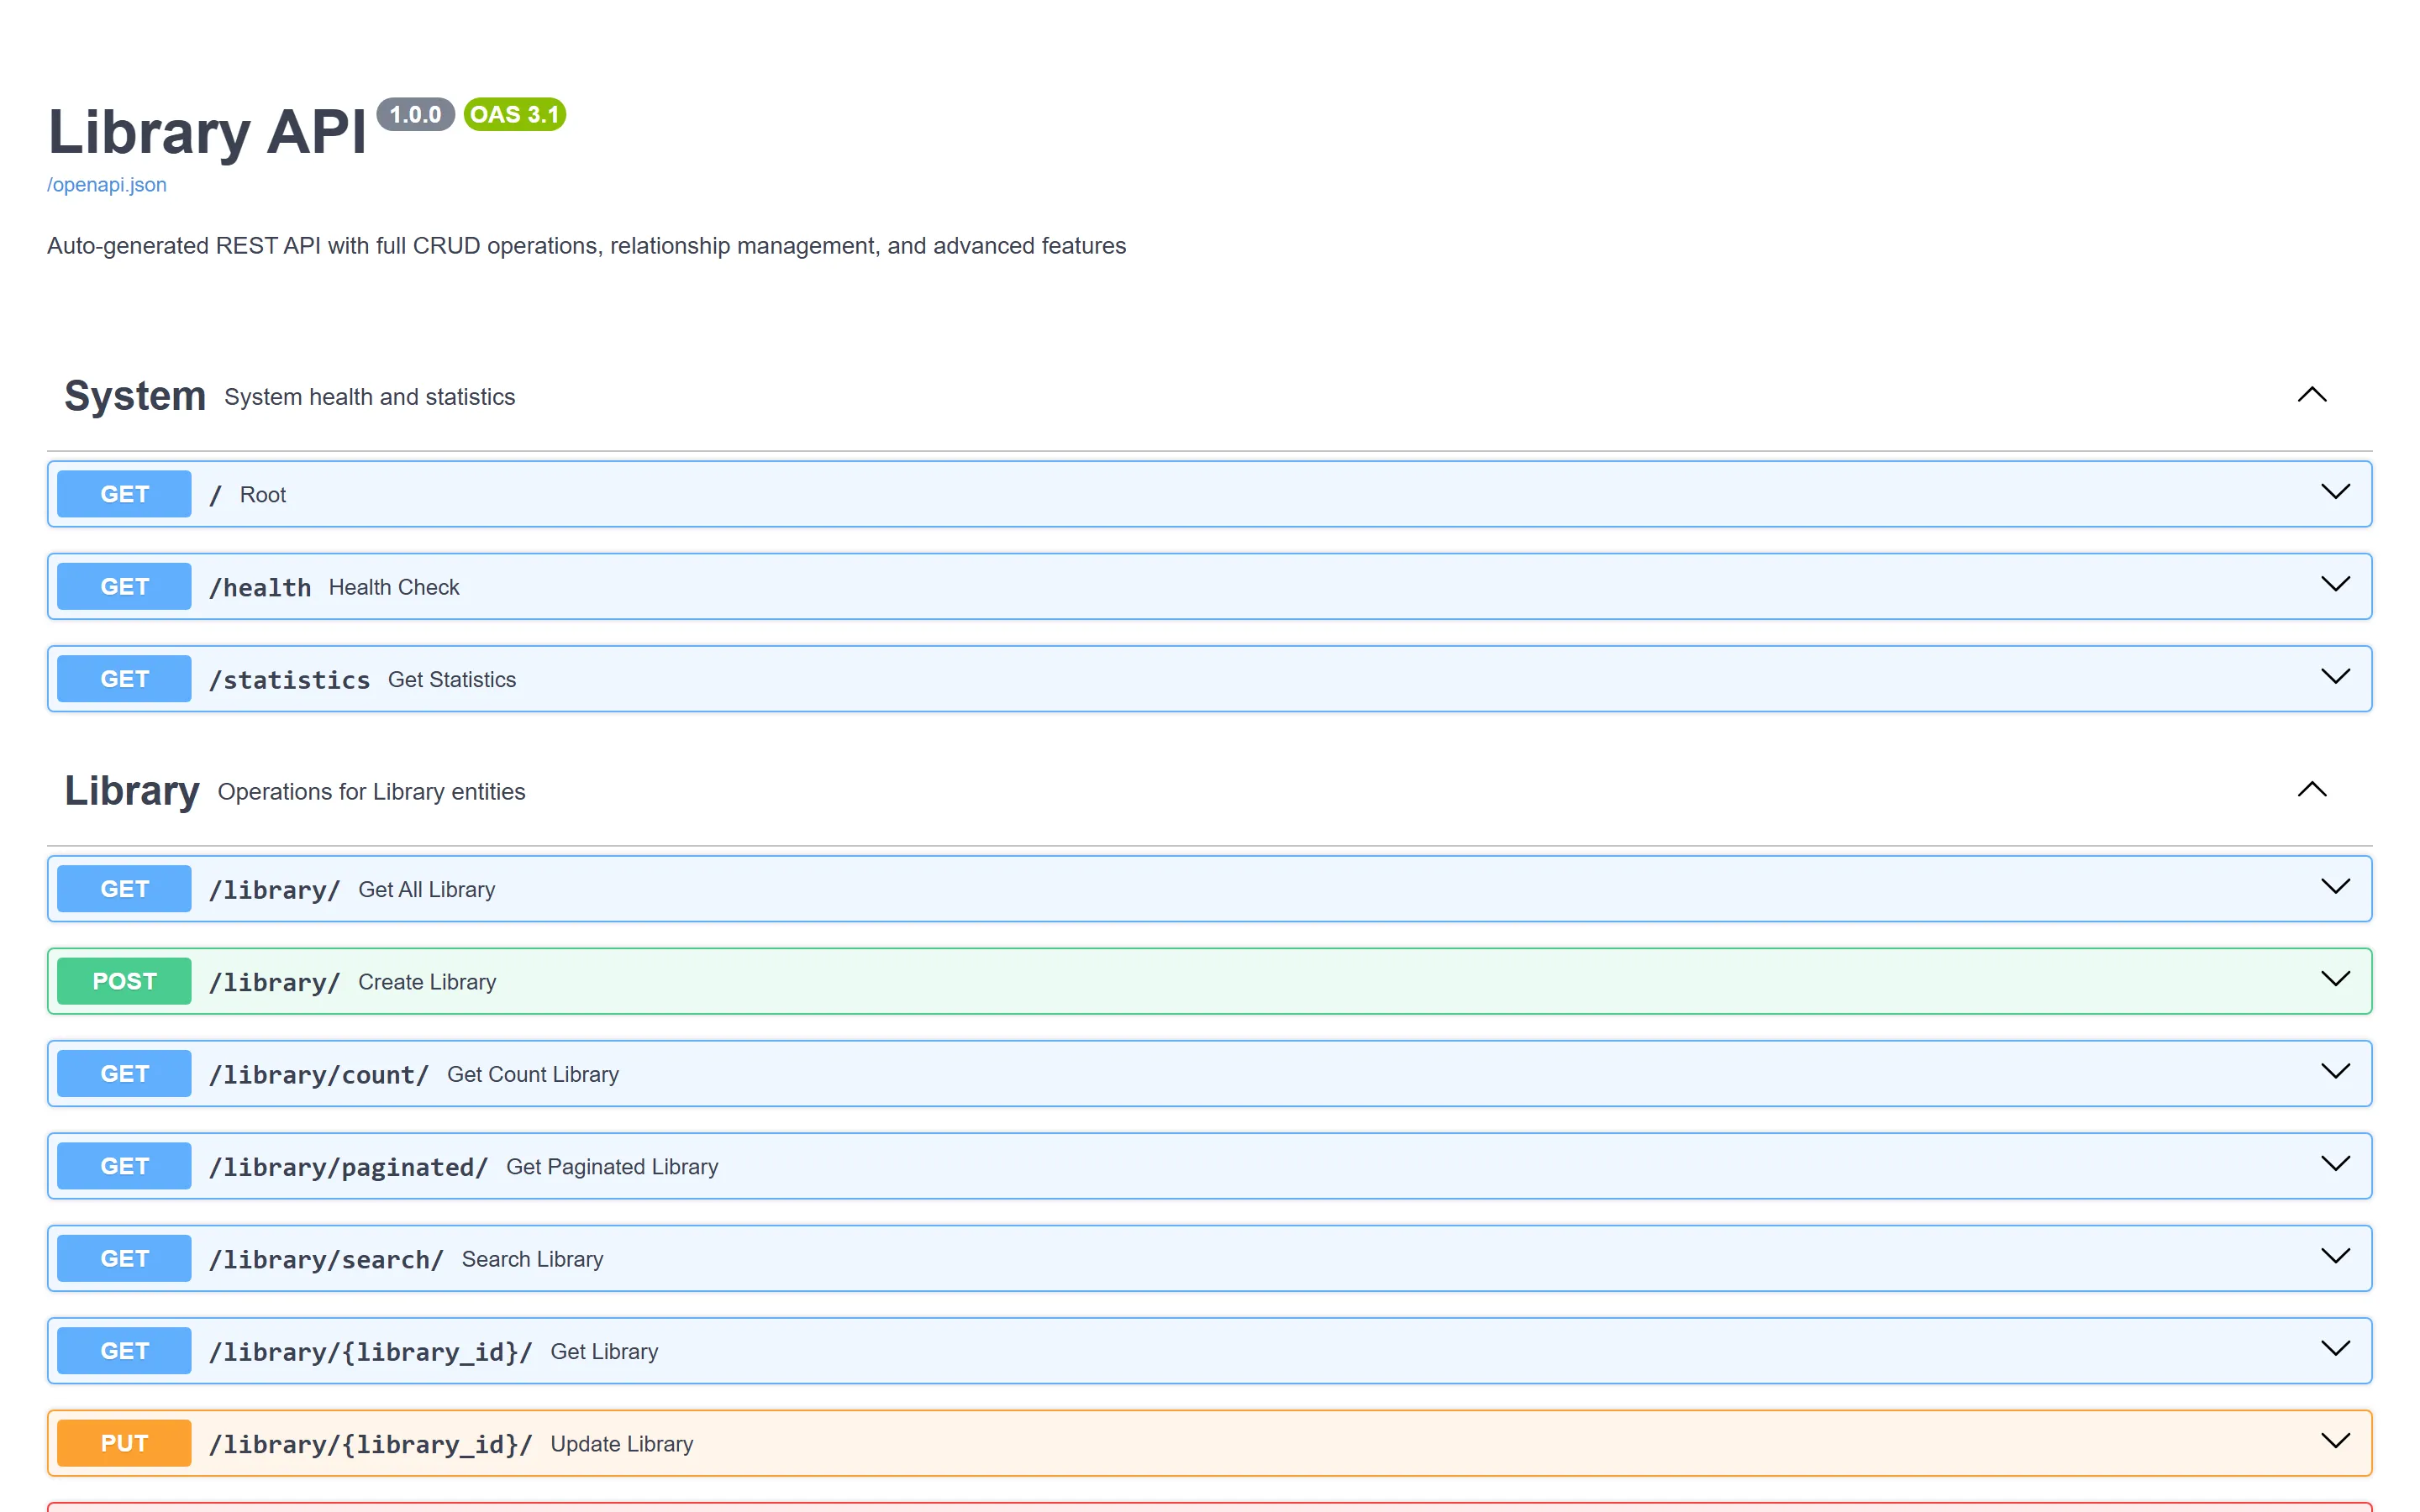The image size is (2420, 1512).
Task: Click GET badge for /library/count/
Action: (x=124, y=1074)
